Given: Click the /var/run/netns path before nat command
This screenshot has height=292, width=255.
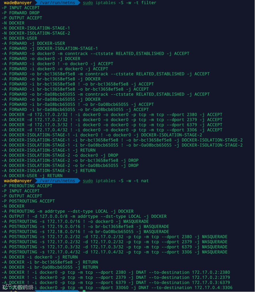Looking at the screenshot, I should click(x=57, y=181).
